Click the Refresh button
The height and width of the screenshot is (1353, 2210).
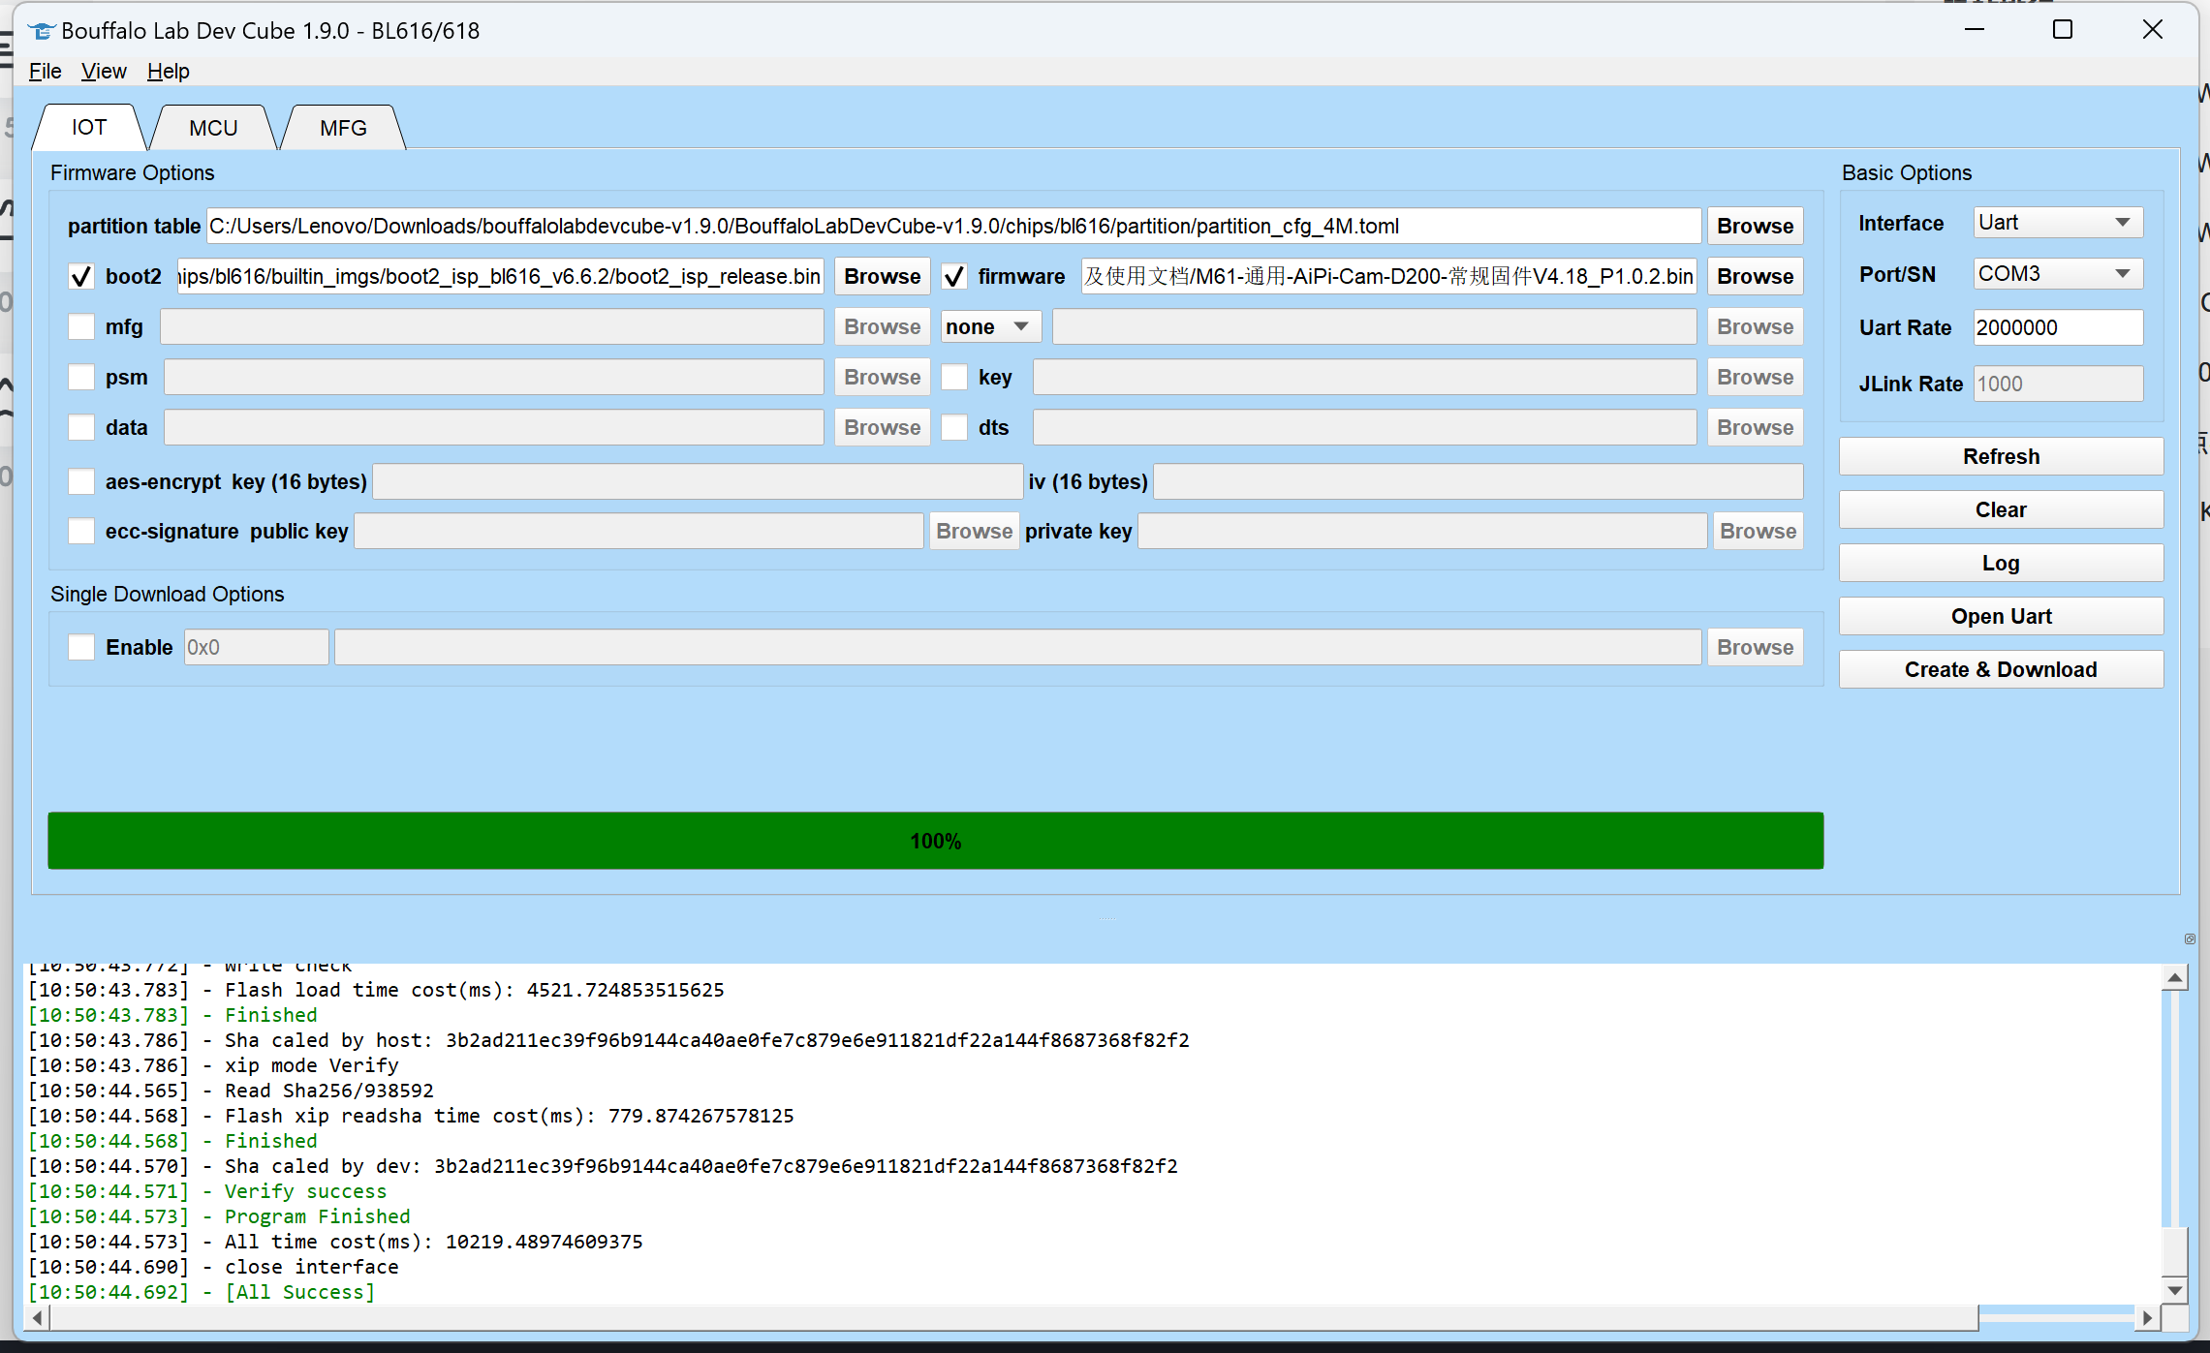tap(1999, 456)
